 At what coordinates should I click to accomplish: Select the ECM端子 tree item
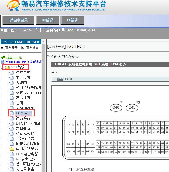point(23,113)
